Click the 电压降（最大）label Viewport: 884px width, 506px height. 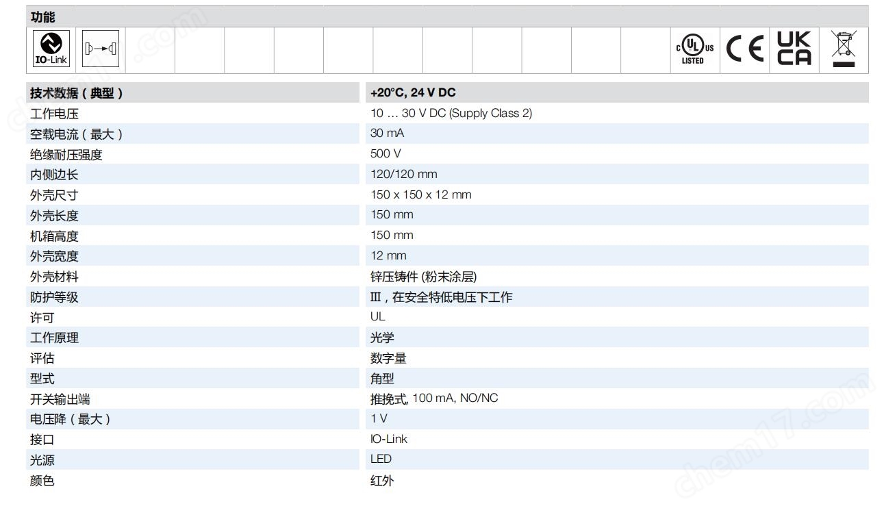pos(71,419)
